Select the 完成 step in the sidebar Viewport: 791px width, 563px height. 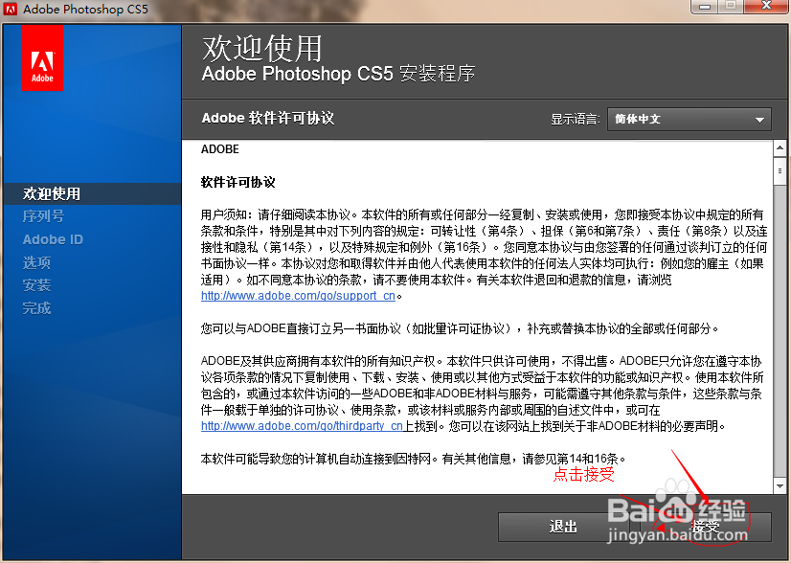(x=36, y=308)
